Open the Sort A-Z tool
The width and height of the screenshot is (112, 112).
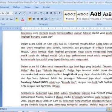tap(55, 13)
